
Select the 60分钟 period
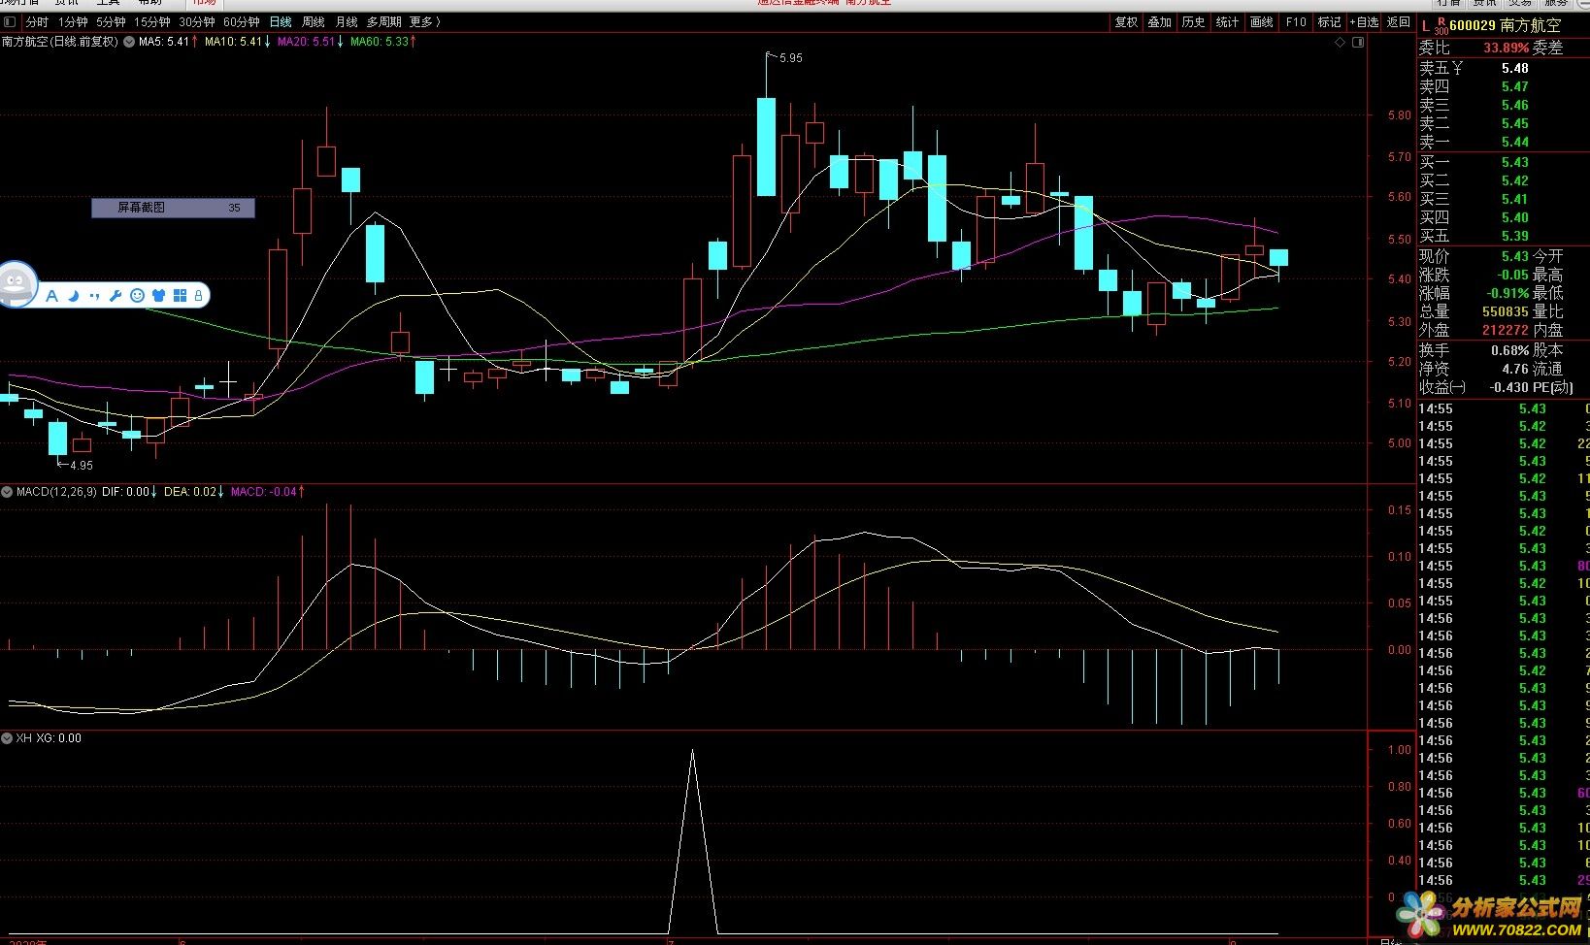coord(242,21)
